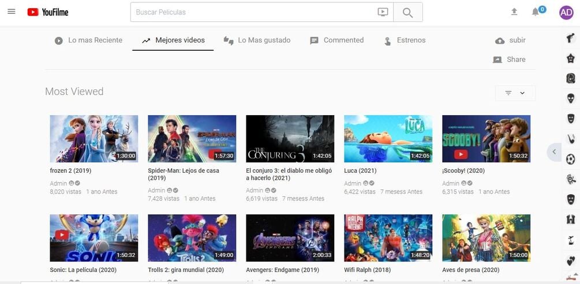Click the Spider-Man thumbnail
The height and width of the screenshot is (284, 580).
192,139
